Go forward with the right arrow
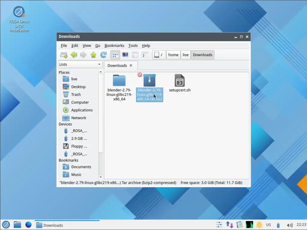 [x=83, y=55]
